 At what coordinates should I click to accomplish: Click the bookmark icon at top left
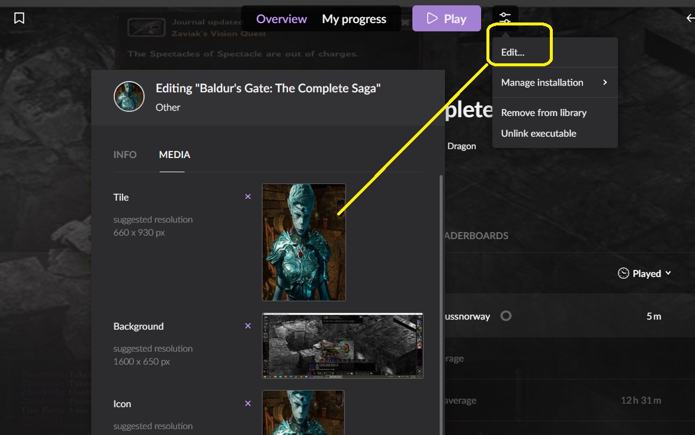[19, 18]
